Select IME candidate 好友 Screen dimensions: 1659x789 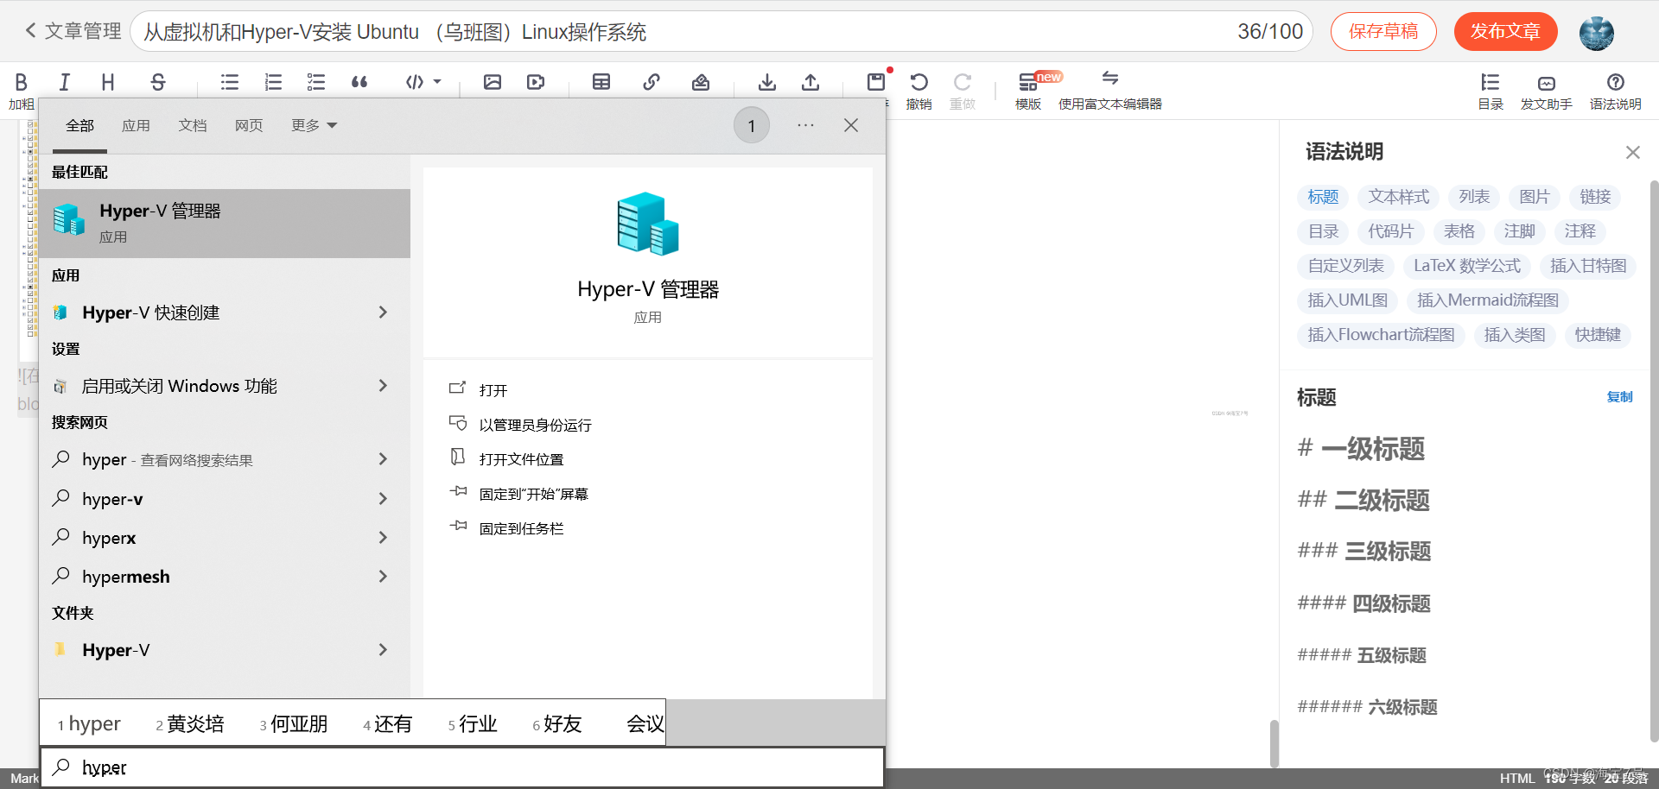click(557, 724)
